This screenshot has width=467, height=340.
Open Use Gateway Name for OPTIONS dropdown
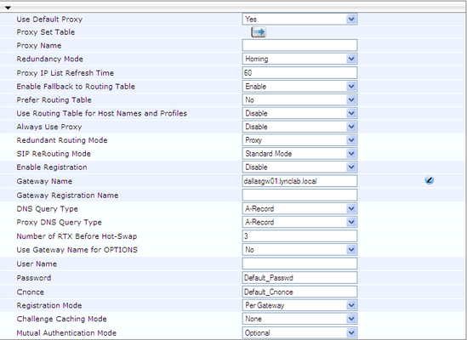(x=299, y=250)
